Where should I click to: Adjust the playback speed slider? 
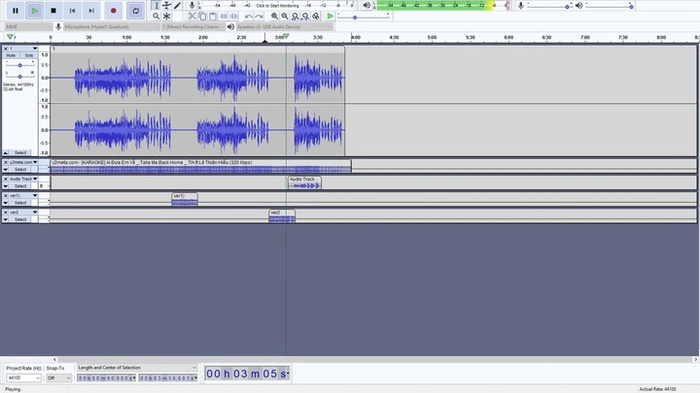(x=364, y=16)
